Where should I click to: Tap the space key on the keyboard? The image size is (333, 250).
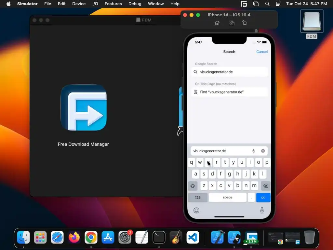(227, 198)
